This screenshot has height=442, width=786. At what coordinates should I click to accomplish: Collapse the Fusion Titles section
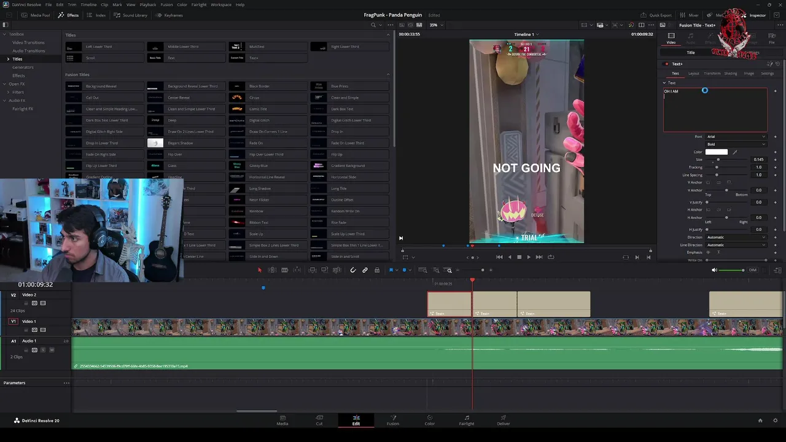388,74
